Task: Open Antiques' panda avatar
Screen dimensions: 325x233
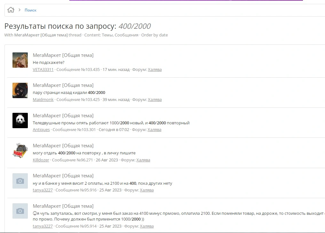Action: click(x=20, y=120)
